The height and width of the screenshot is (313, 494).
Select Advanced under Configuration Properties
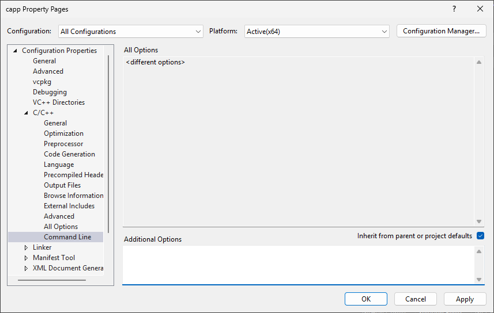tap(48, 71)
